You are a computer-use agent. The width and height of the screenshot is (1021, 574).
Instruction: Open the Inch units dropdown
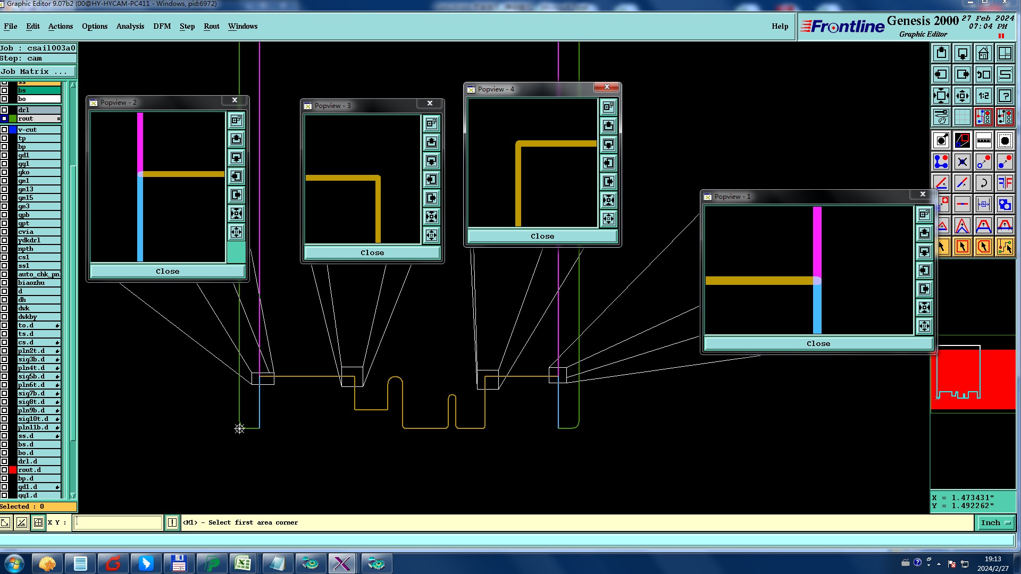(x=995, y=523)
